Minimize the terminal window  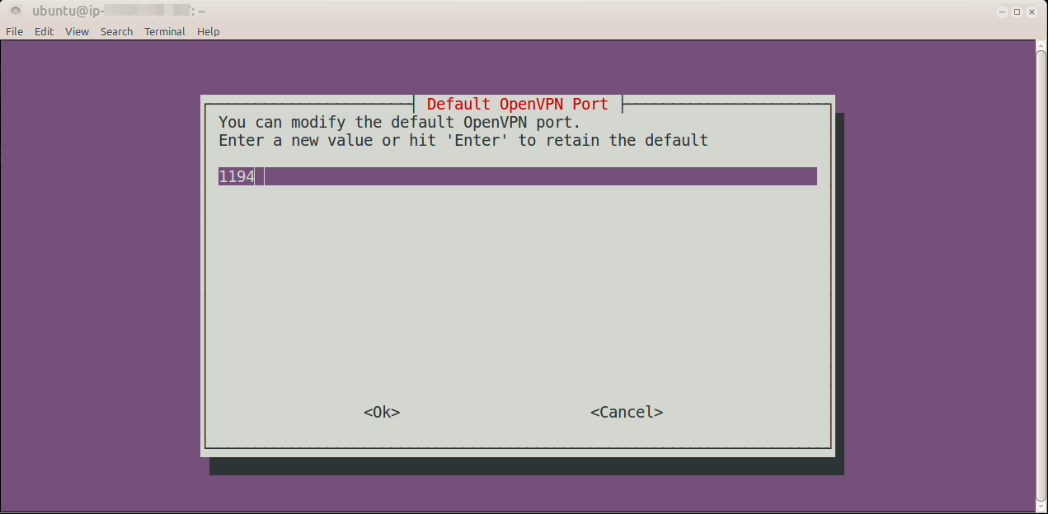[1003, 12]
